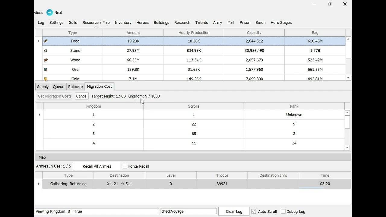386x217 pixels.
Task: Open the Settings tab
Action: [56, 23]
